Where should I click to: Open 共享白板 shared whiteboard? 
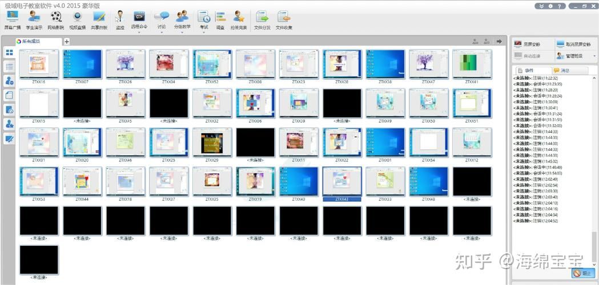99,19
